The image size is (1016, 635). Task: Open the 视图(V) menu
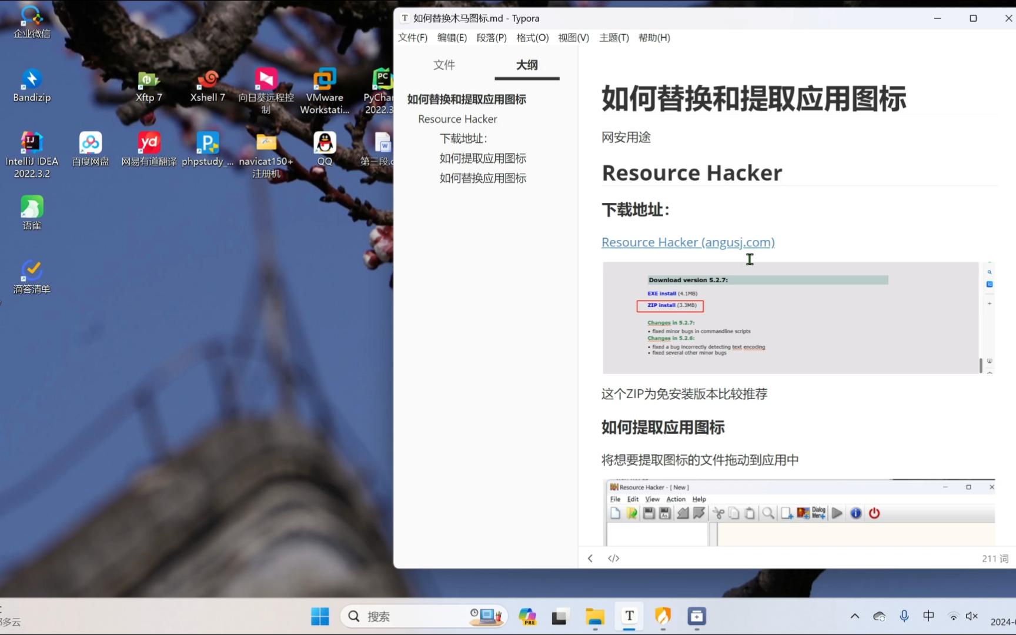[573, 38]
